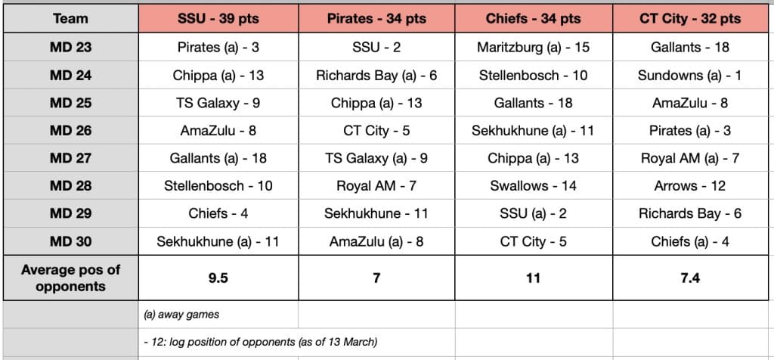This screenshot has width=774, height=360.
Task: Select the Richards Bay (a) - 6 cell
Action: [376, 75]
